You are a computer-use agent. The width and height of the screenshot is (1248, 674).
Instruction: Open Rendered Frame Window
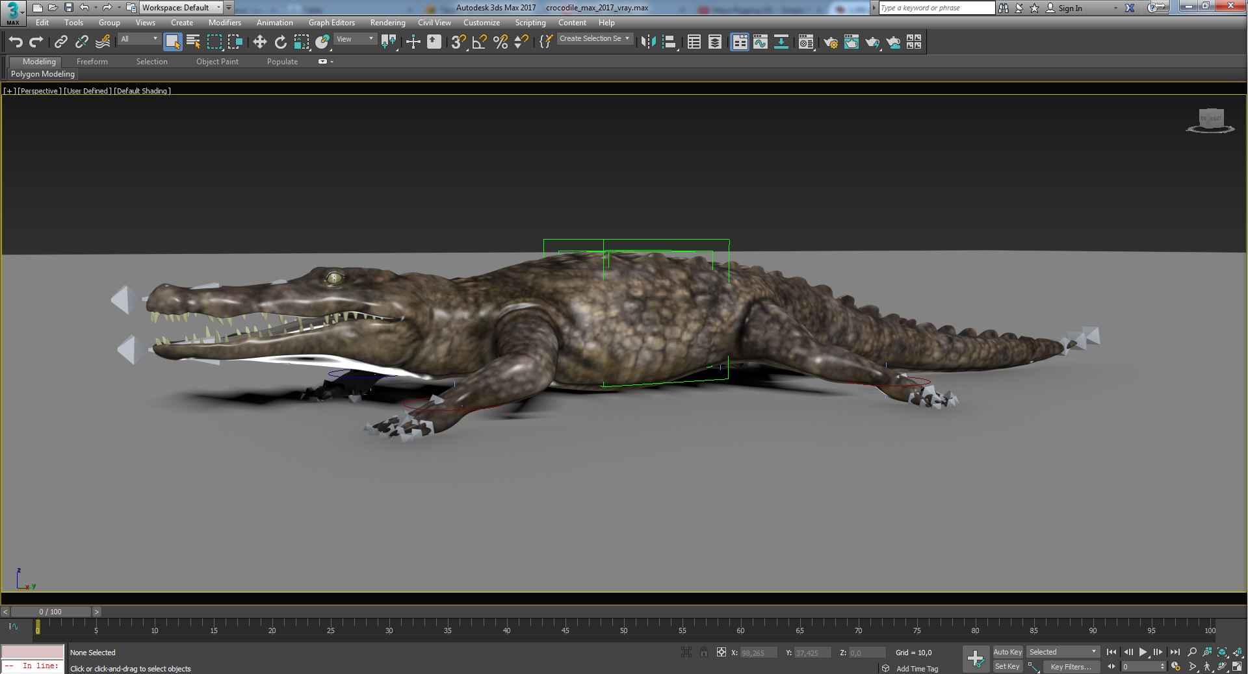[x=851, y=42]
